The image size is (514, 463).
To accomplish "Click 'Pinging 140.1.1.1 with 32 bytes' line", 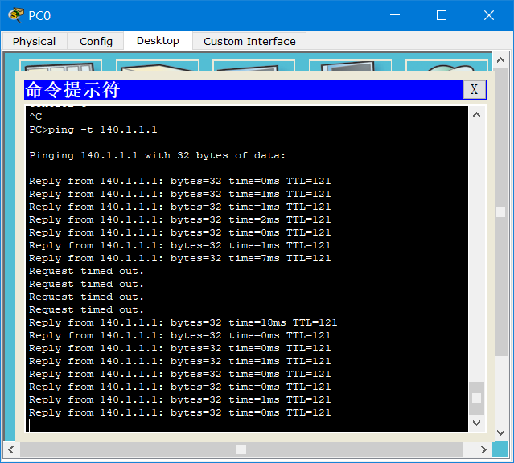I will click(158, 155).
